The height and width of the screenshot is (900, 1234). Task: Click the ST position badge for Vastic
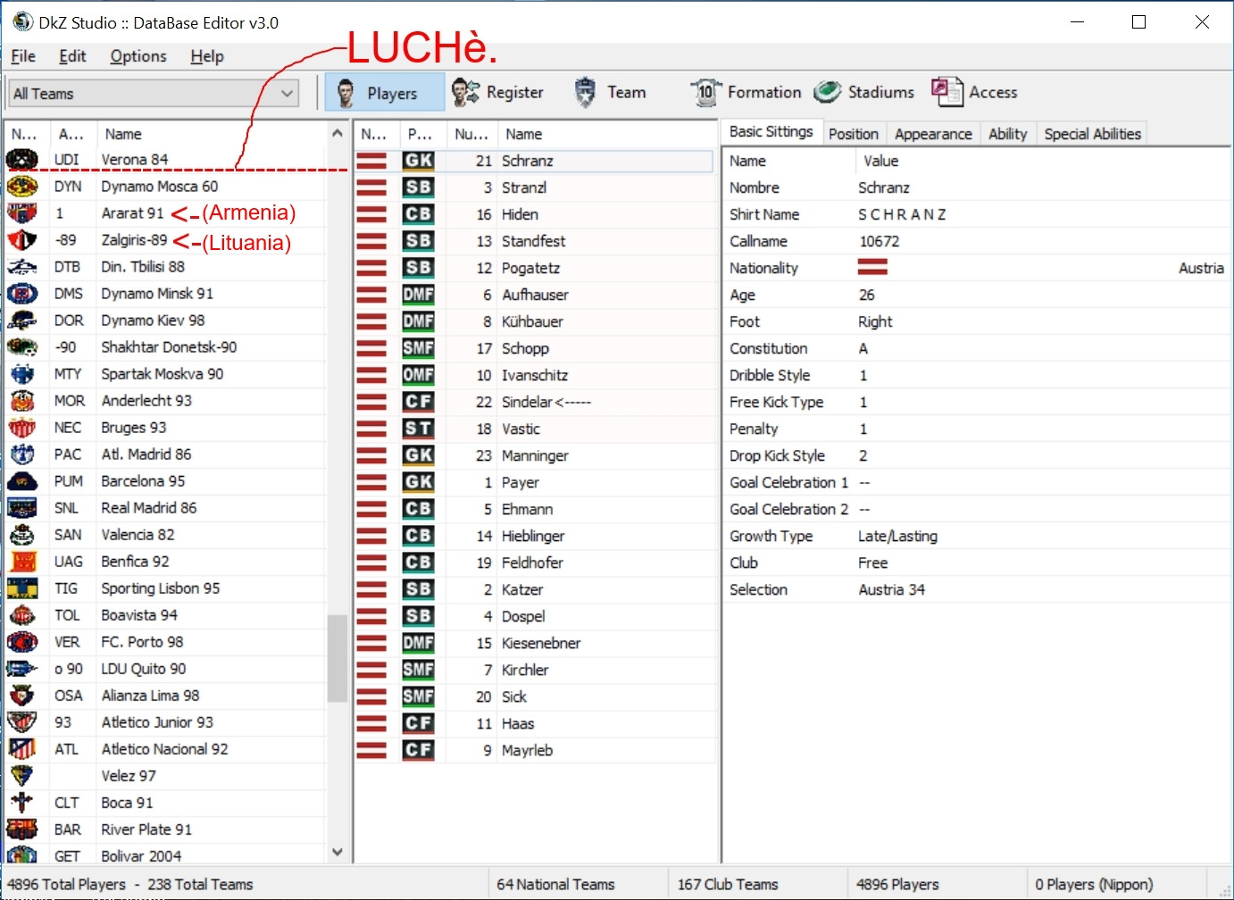click(x=418, y=429)
